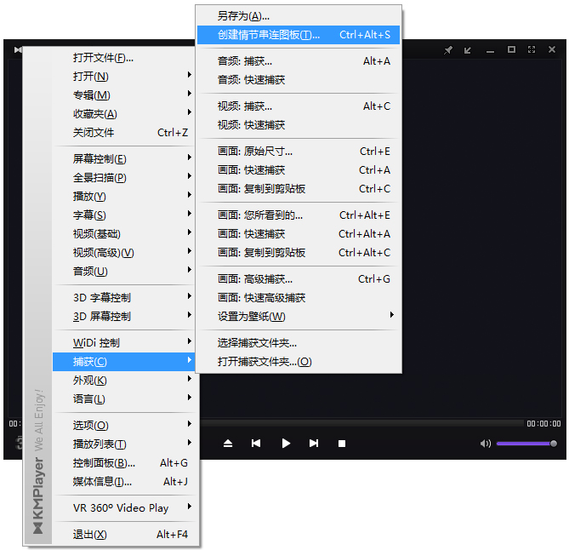Expand the 专辑(M) submenu
This screenshot has width=569, height=550.
(123, 95)
